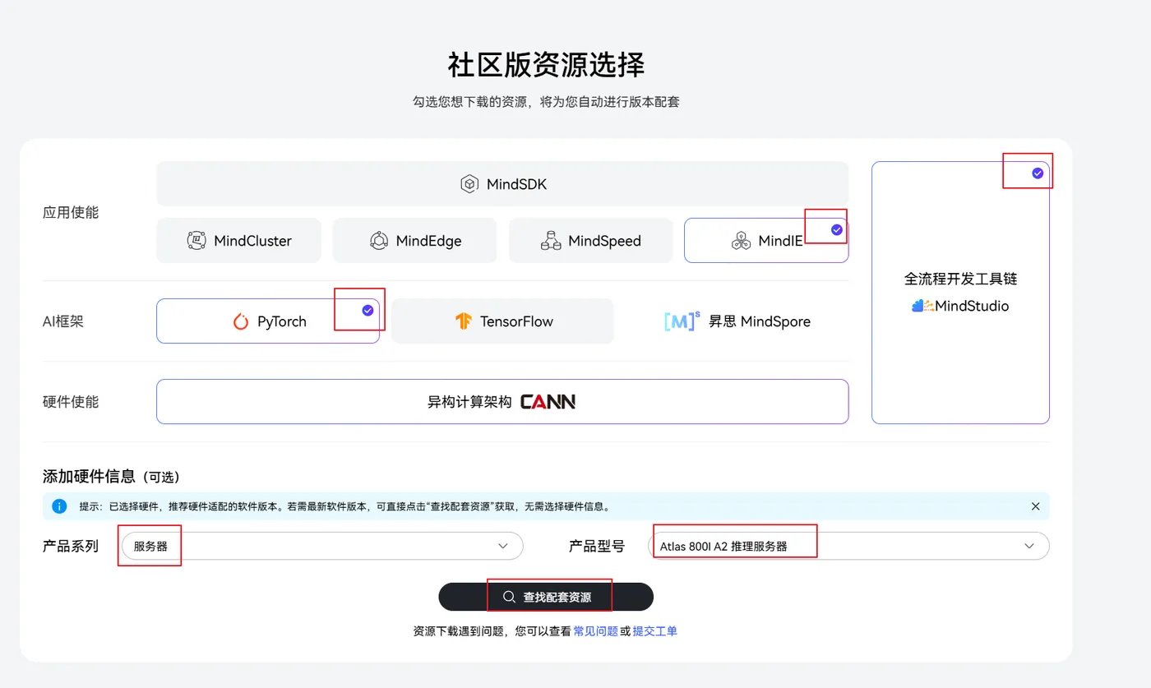Click the 应用使能 row label
The height and width of the screenshot is (688, 1151).
[x=71, y=212]
